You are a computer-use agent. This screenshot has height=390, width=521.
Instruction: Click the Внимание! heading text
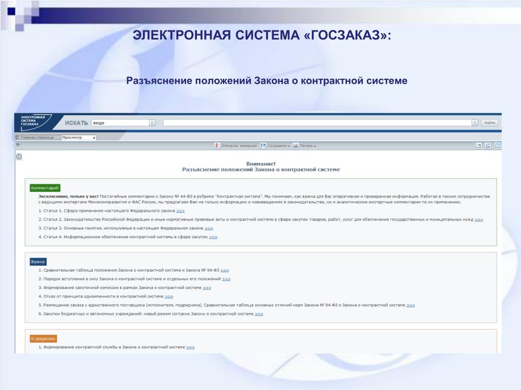pos(261,164)
